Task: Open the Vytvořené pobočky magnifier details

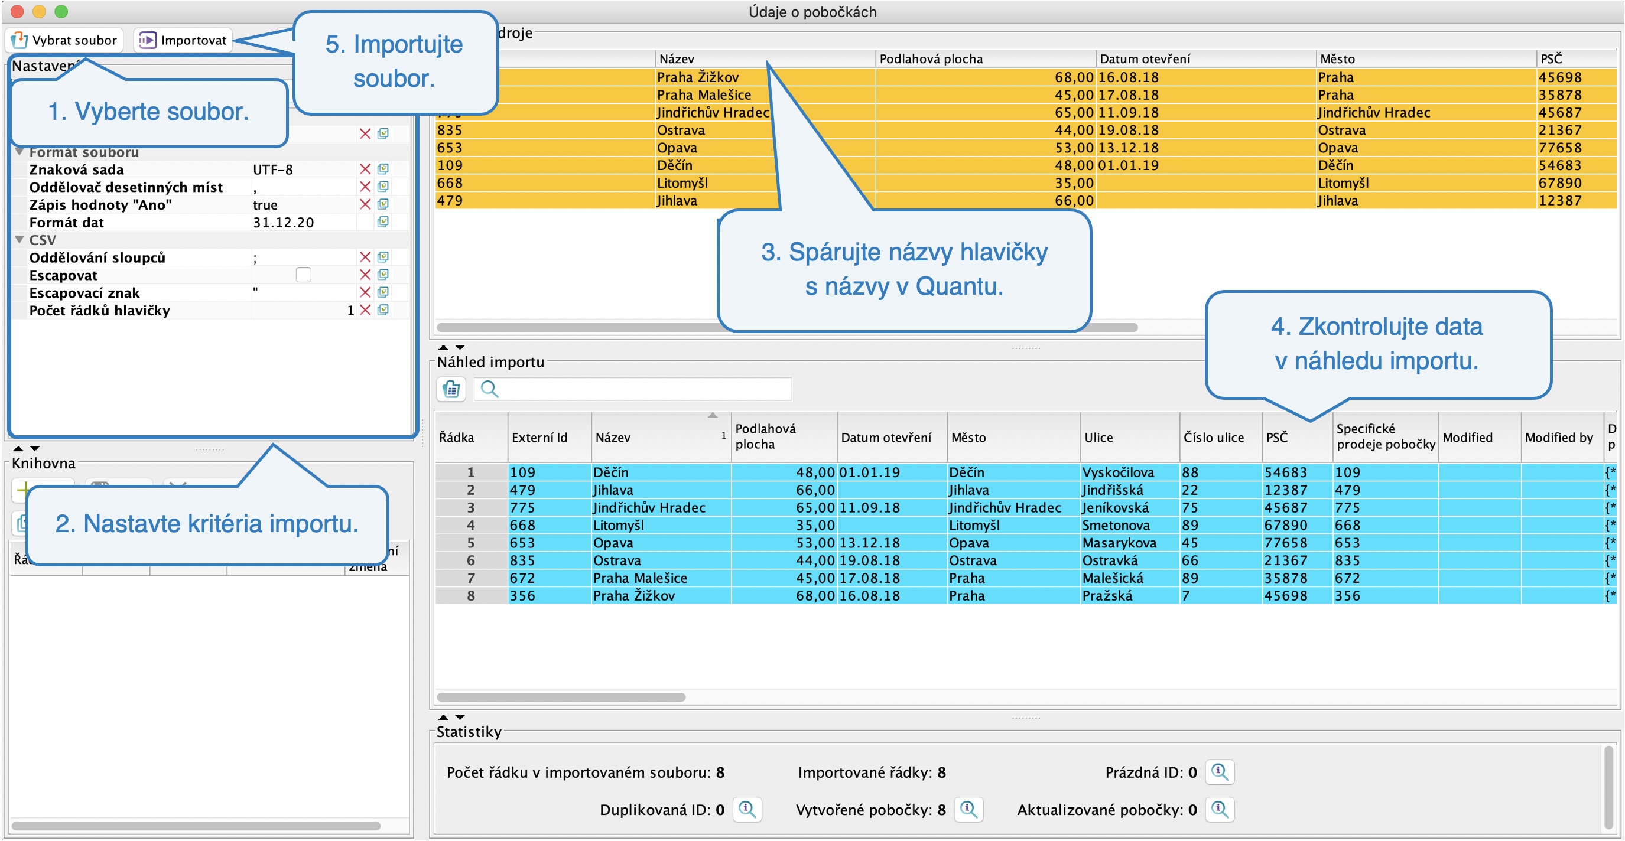Action: tap(969, 810)
